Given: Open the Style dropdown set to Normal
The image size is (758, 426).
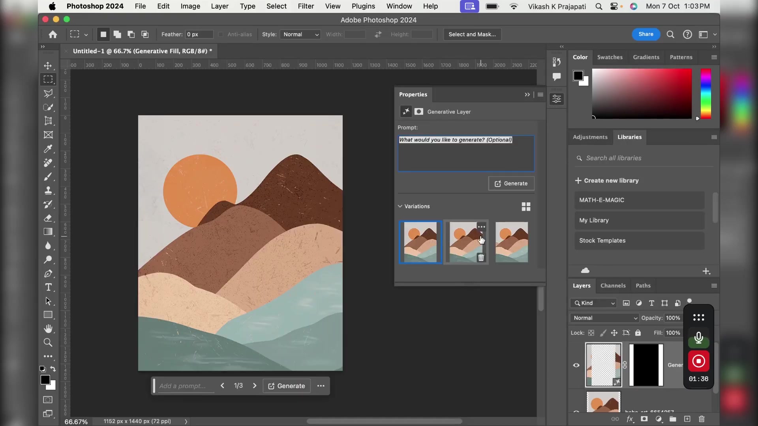Looking at the screenshot, I should pos(300,34).
